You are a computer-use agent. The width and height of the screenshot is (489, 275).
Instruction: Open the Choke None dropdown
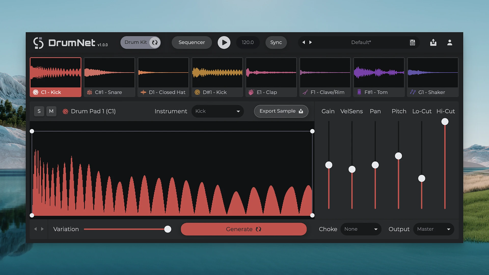pyautogui.click(x=361, y=229)
